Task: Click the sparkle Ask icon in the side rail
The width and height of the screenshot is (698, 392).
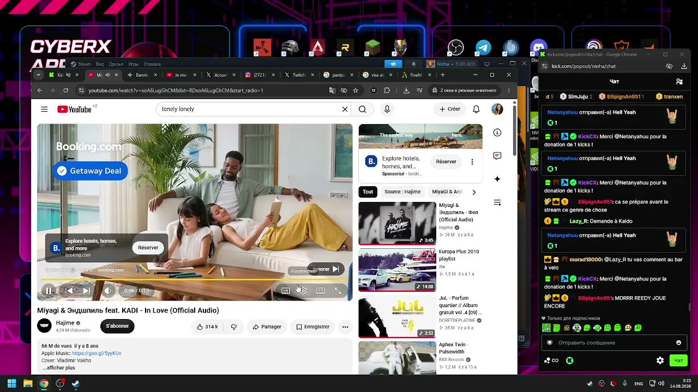Action: coord(497,179)
